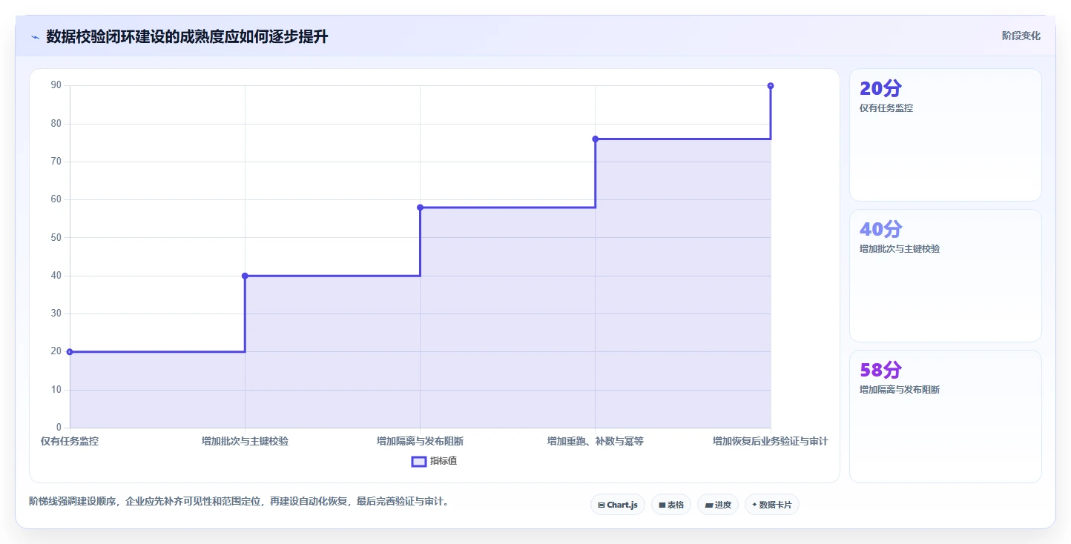
Task: Click the 表格 tag pill
Action: tap(671, 505)
